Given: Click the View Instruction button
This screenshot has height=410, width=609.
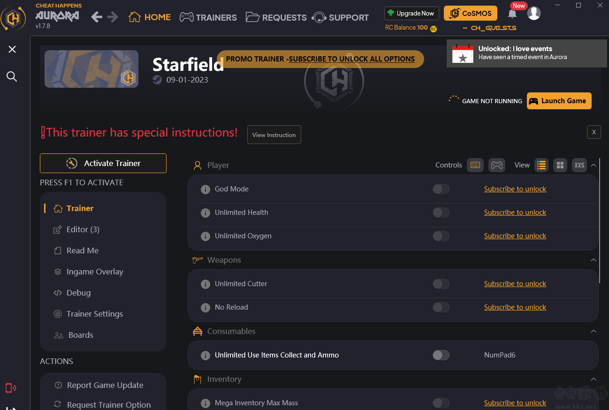Looking at the screenshot, I should click(274, 135).
